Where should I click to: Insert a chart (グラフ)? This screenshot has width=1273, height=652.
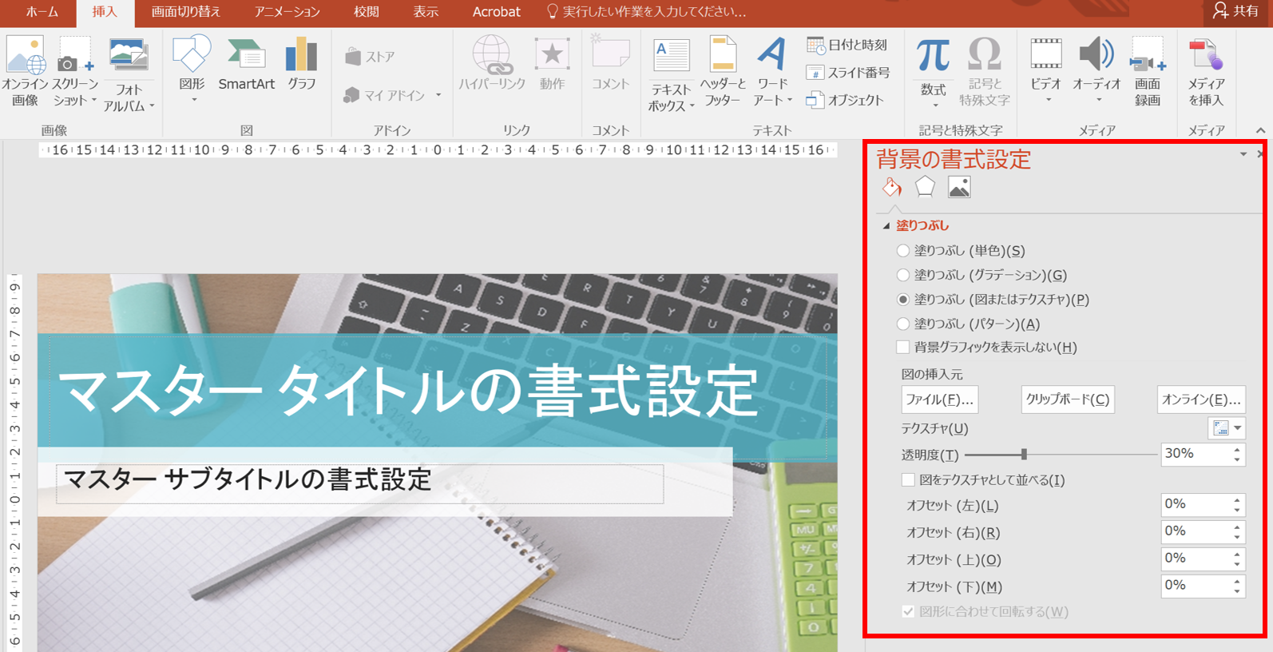click(302, 64)
